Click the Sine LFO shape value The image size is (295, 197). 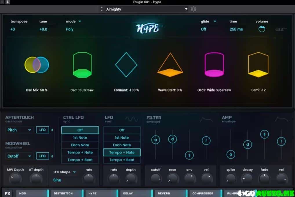tap(57, 180)
